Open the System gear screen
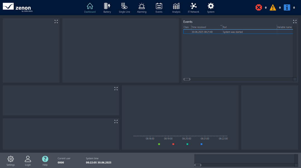The height and width of the screenshot is (168, 301). pos(211,8)
